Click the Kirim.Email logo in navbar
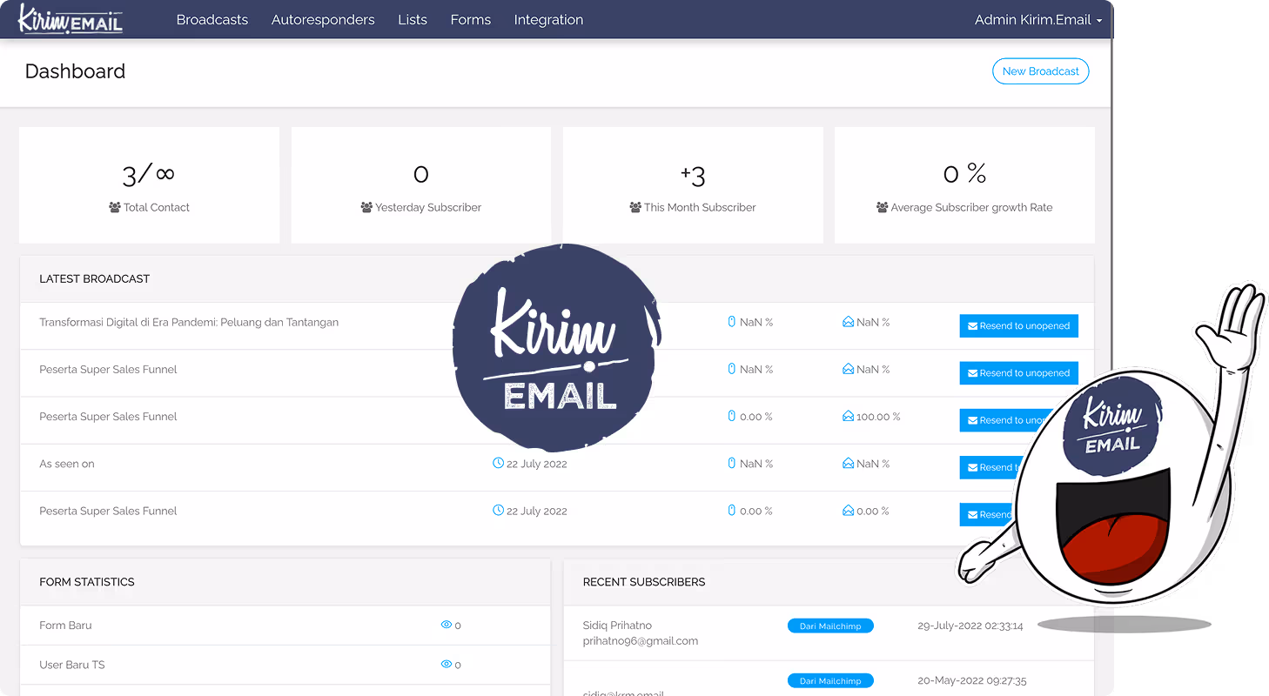1269x696 pixels. tap(70, 19)
